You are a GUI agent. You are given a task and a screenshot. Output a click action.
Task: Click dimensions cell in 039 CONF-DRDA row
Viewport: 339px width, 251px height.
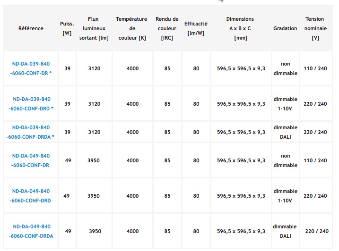click(x=241, y=132)
